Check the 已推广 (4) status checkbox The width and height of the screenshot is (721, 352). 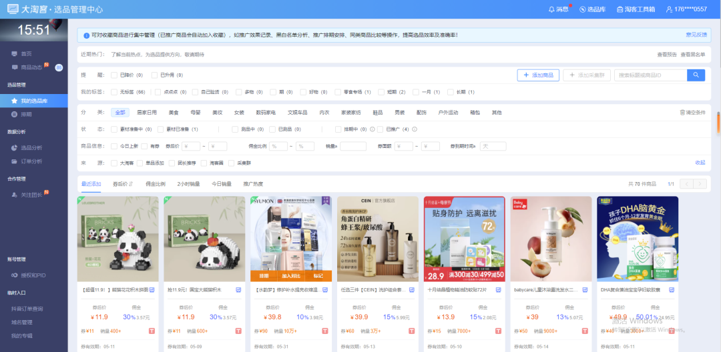coord(381,129)
